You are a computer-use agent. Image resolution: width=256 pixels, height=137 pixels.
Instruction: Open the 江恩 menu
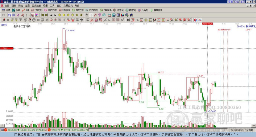(x=27, y=6)
